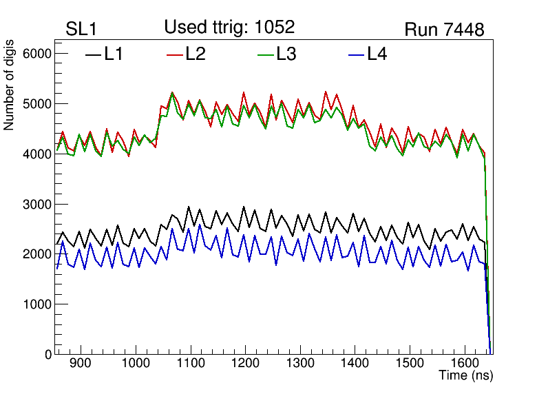This screenshot has height=394, width=548.
Task: Click the red L2 legend line sample
Action: 176,55
